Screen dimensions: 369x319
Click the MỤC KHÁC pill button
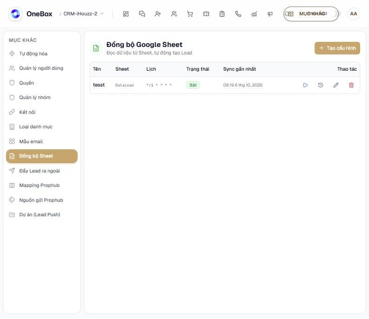[311, 14]
